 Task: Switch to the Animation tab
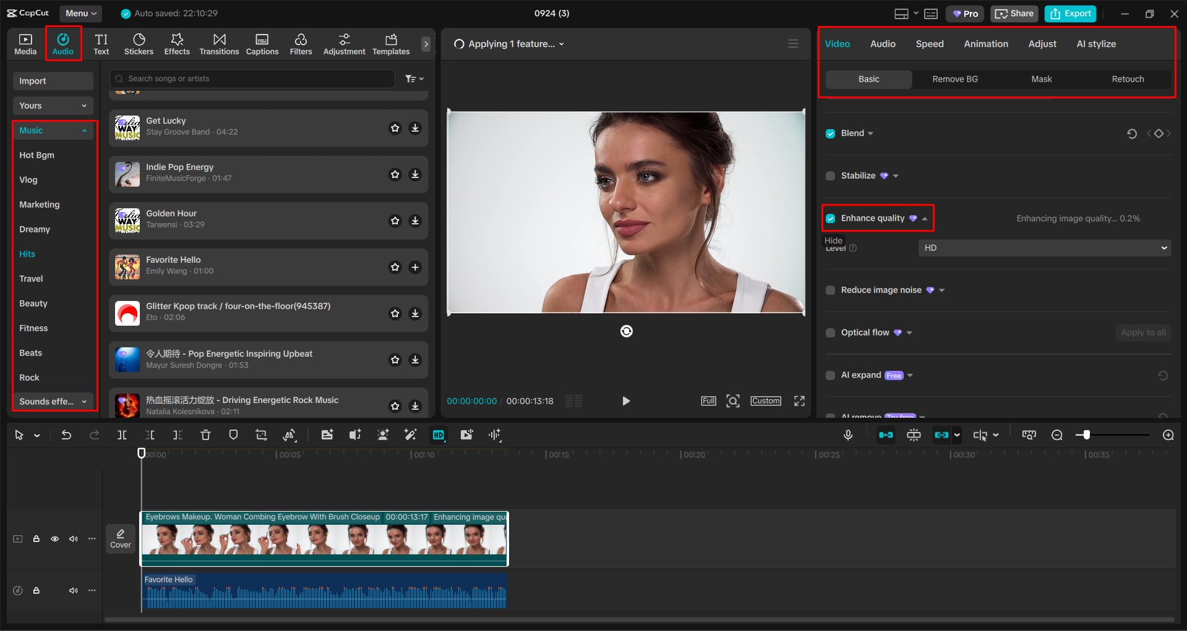tap(985, 43)
